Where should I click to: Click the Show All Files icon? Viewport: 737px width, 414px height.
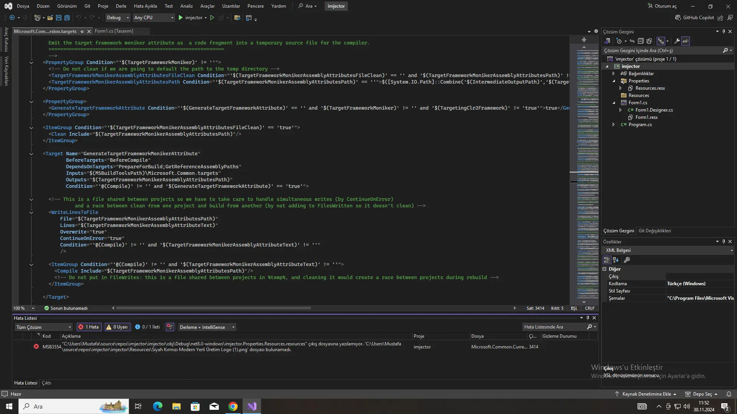coord(649,41)
